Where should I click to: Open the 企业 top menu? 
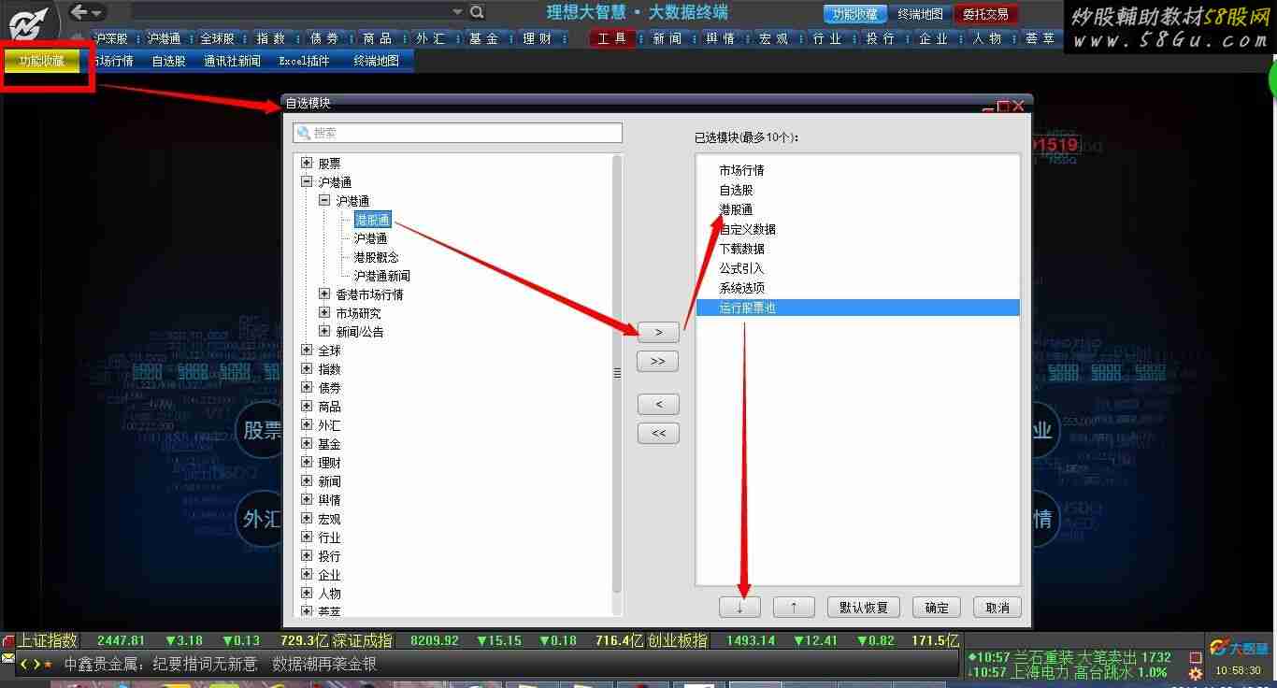pos(934,38)
